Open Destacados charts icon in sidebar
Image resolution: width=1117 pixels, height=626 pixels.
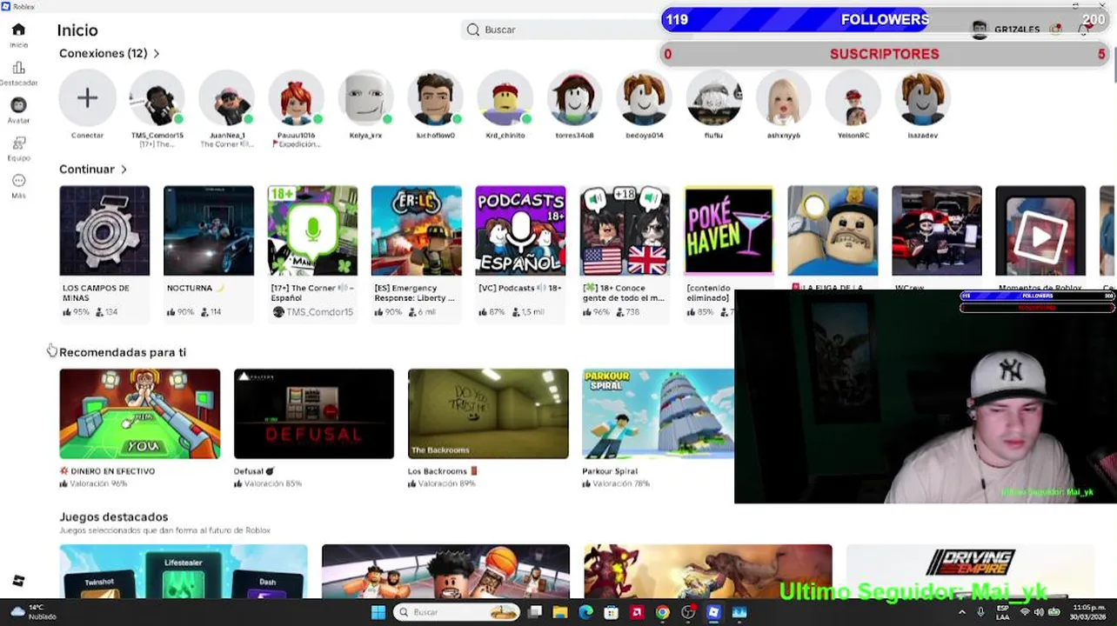click(18, 68)
